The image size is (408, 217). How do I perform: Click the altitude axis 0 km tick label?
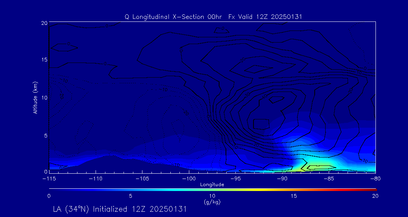(46, 171)
